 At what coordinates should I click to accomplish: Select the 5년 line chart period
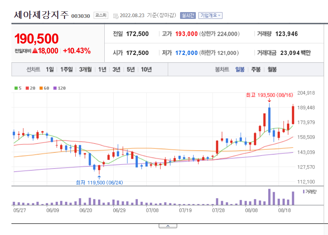point(130,69)
